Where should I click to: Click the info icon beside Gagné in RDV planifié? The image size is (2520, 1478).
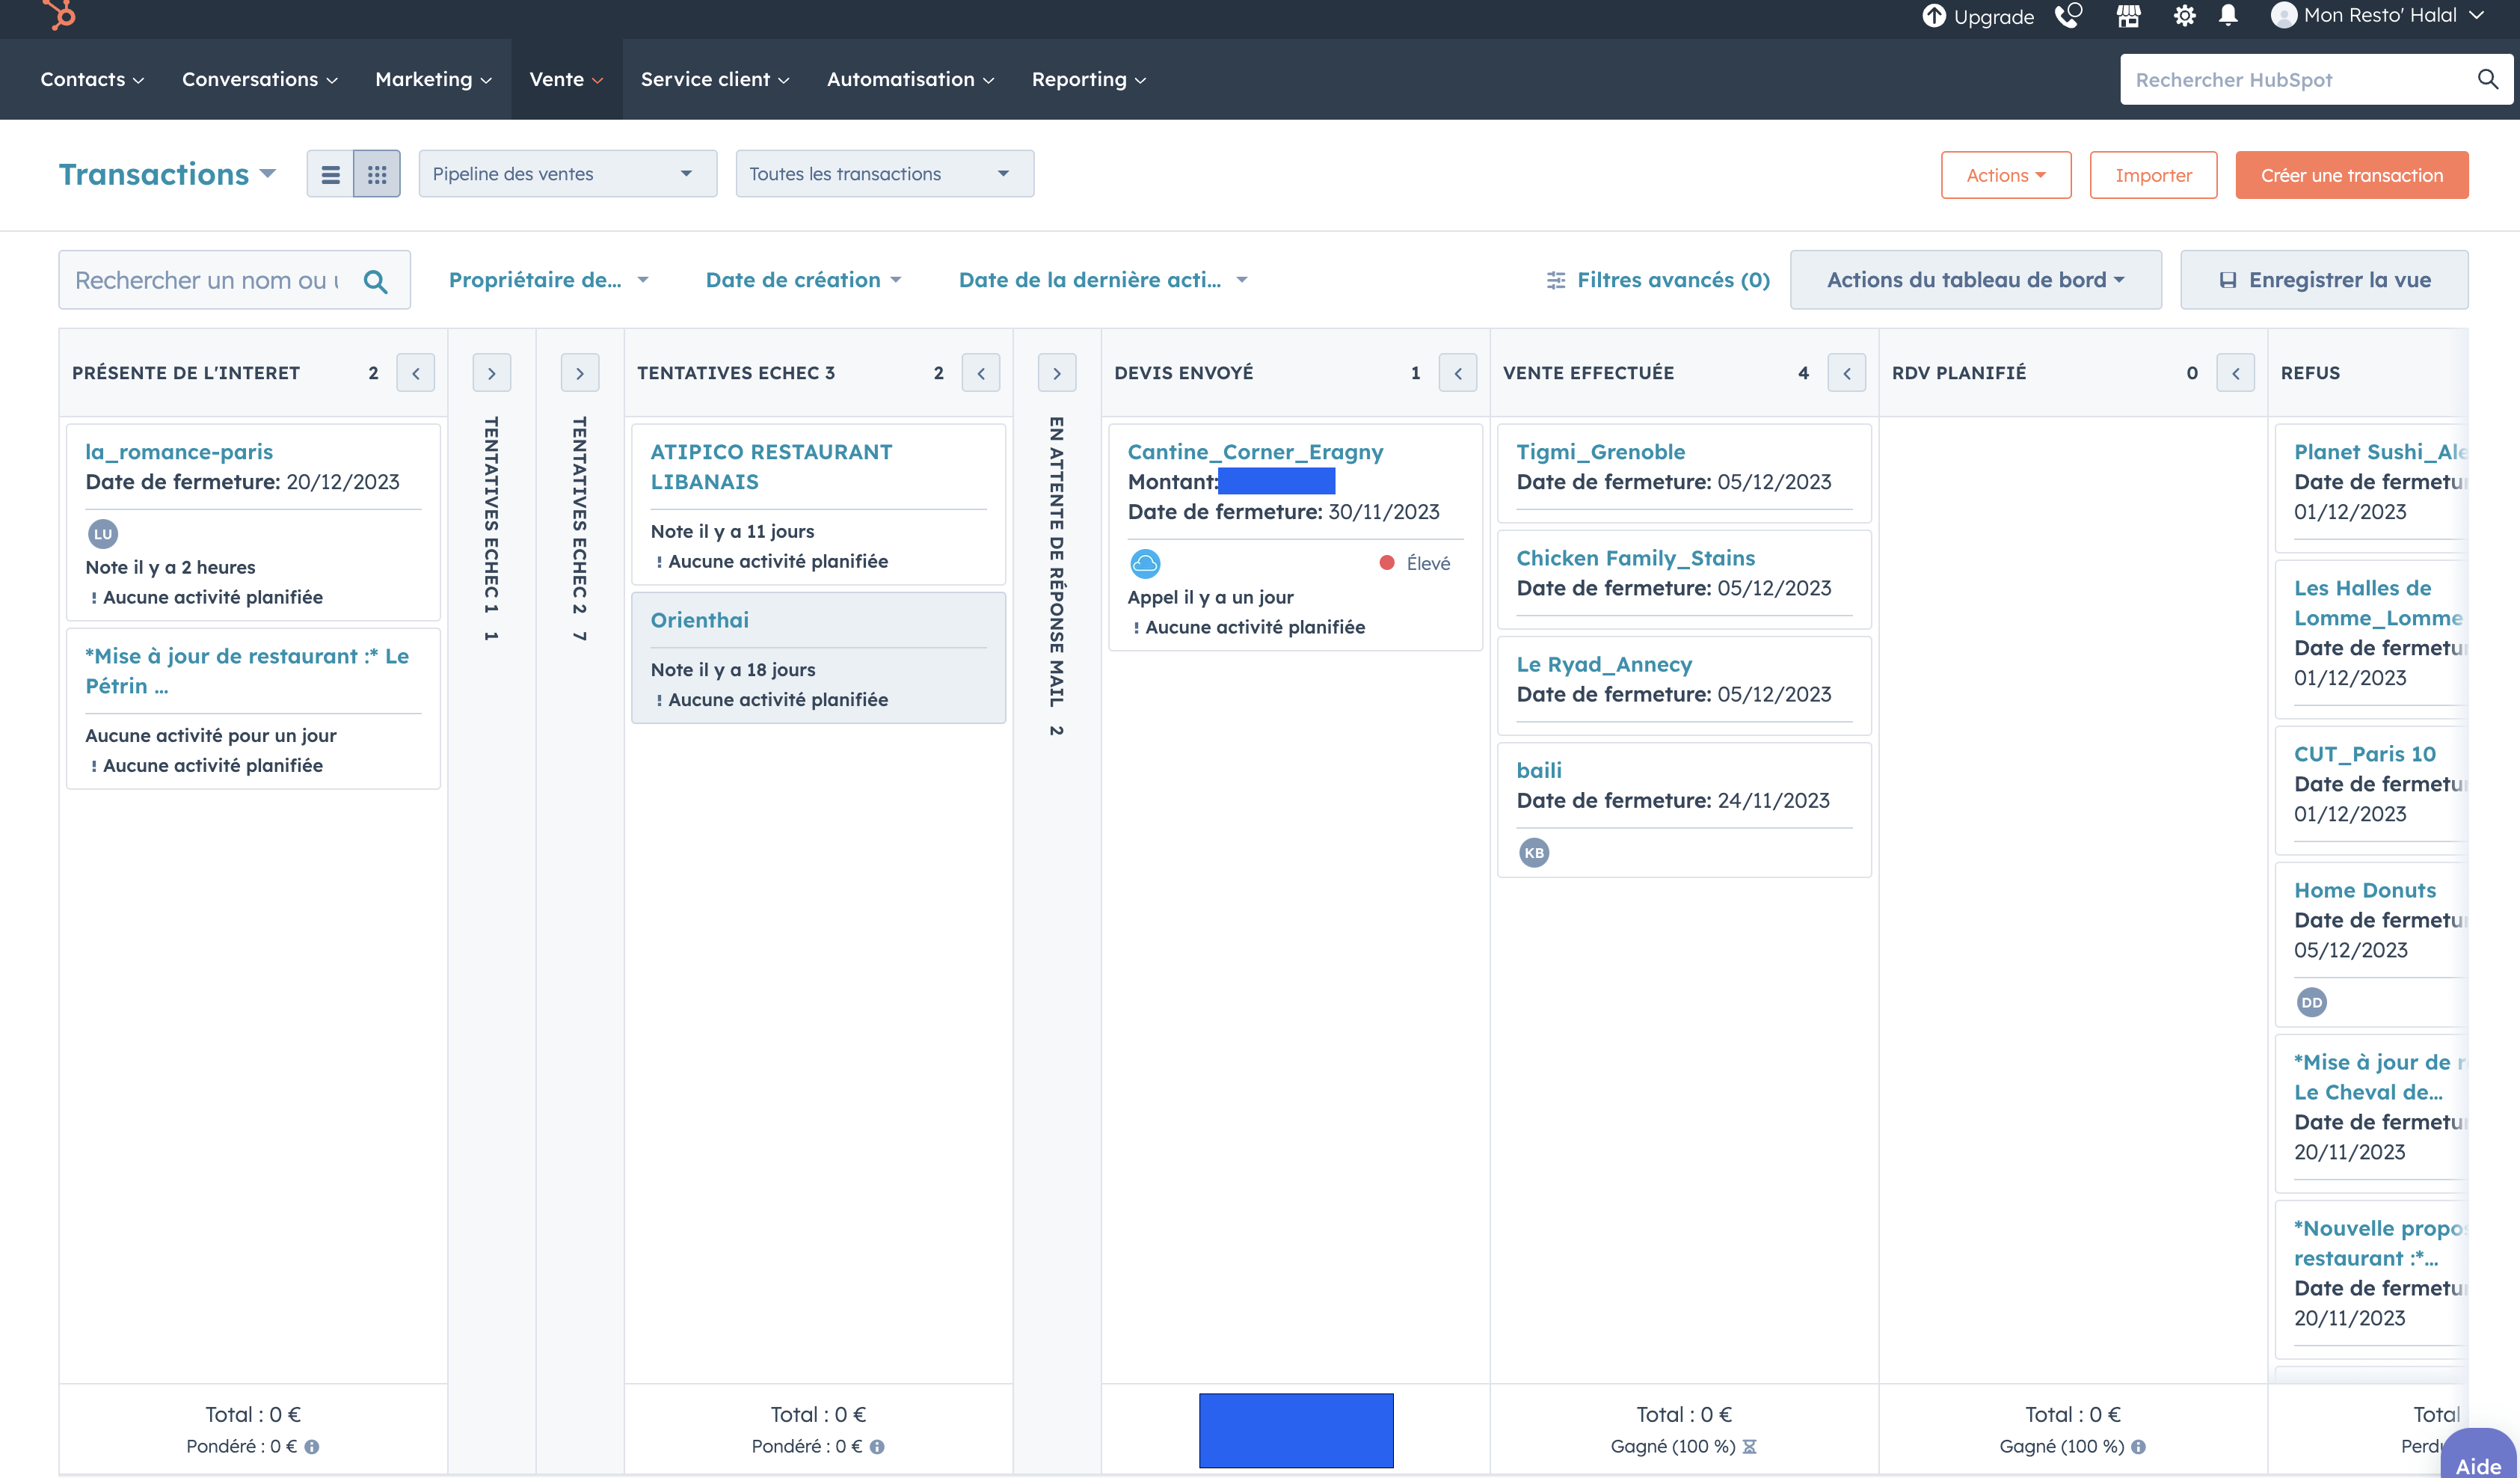2138,1447
